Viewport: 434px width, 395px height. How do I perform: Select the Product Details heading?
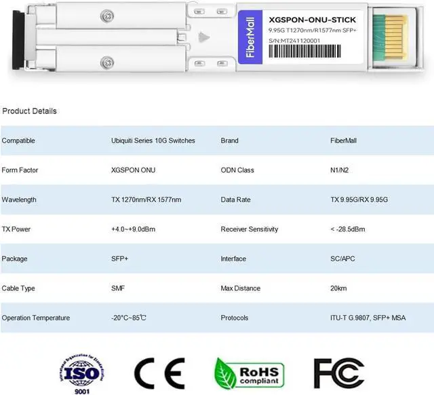pyautogui.click(x=30, y=111)
